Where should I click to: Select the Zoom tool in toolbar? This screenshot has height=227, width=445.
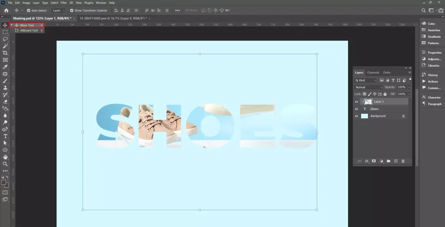[5, 164]
